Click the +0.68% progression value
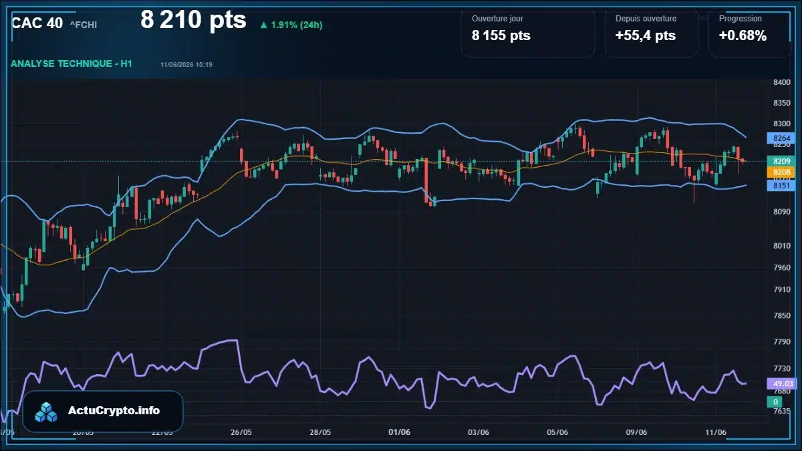The image size is (802, 451). coord(743,36)
